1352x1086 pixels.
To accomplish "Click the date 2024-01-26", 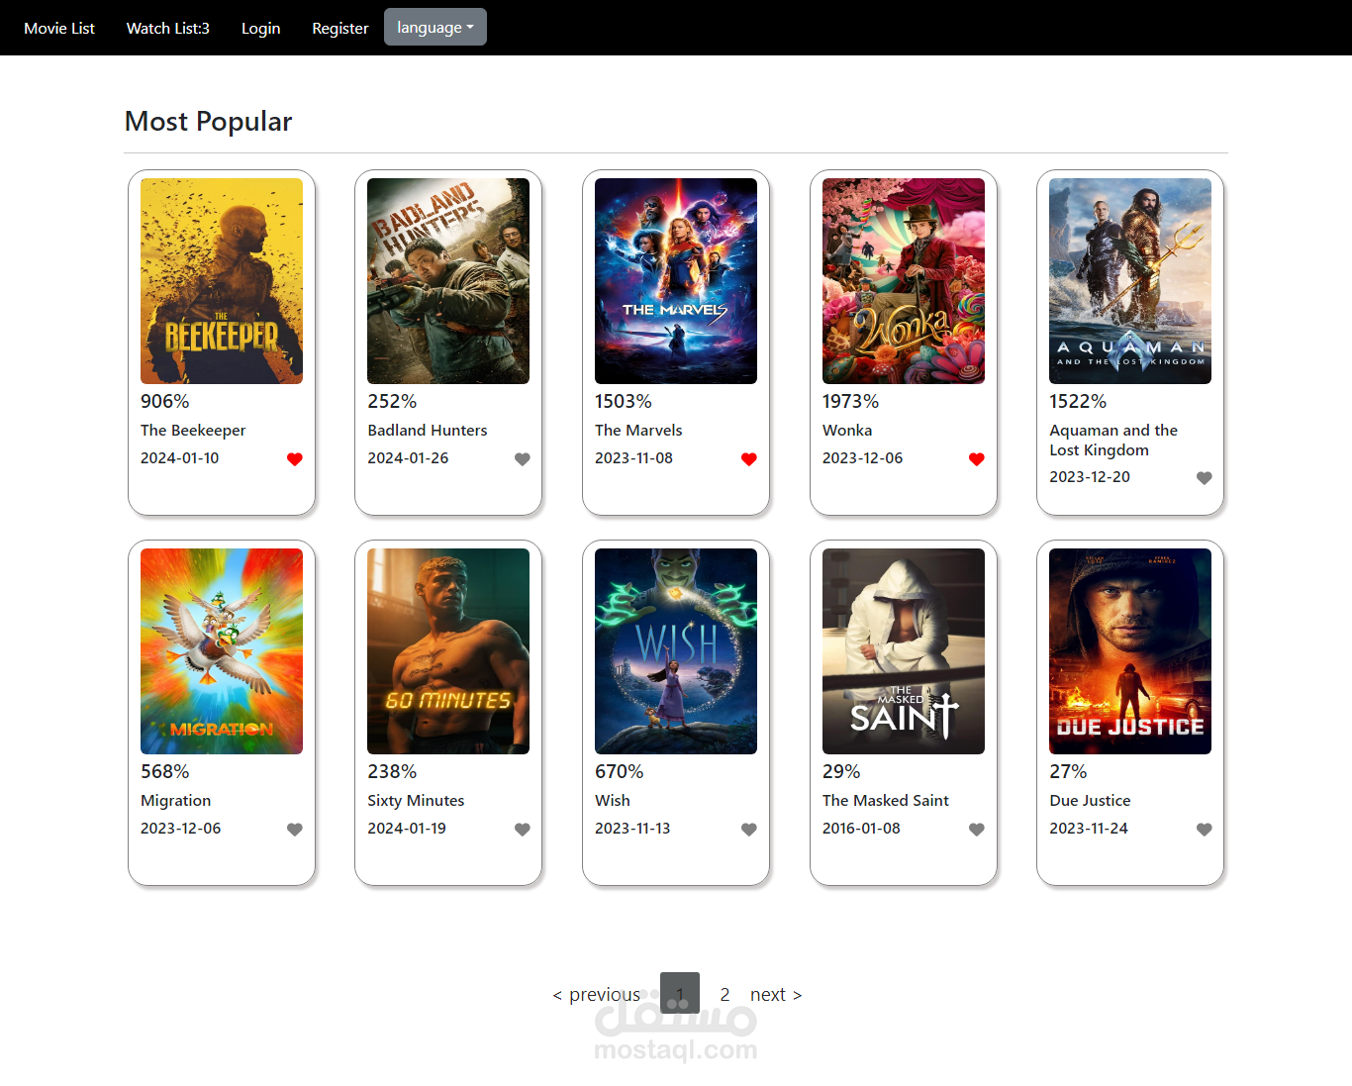I will click(408, 458).
